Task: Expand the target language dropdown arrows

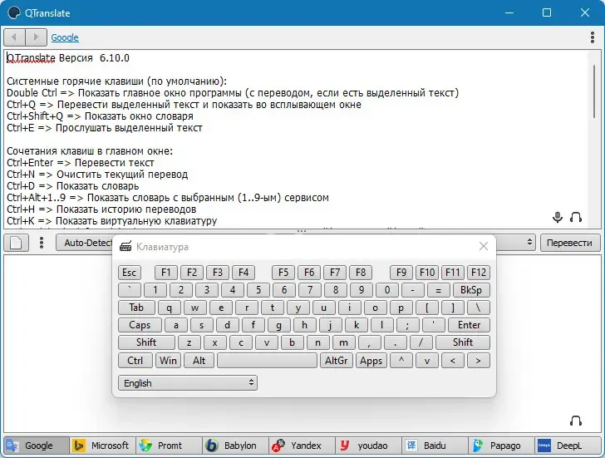Action: pos(529,243)
